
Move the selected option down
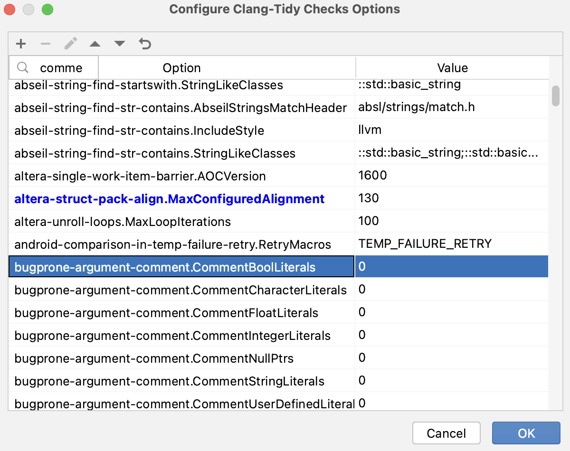(119, 44)
